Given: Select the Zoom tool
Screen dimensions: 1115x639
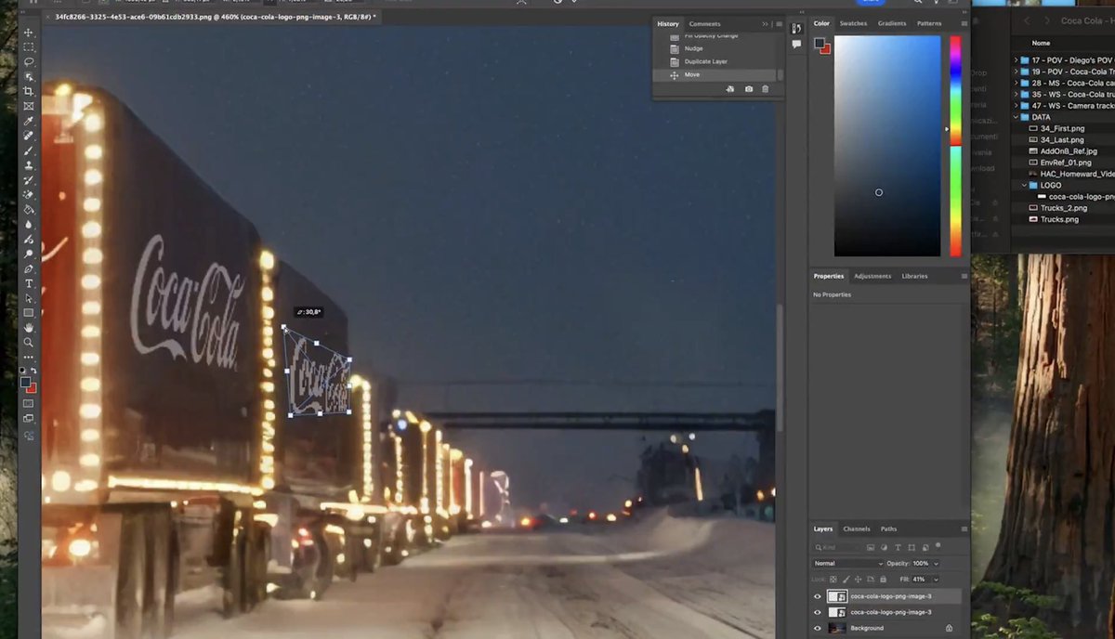Looking at the screenshot, I should click(x=29, y=343).
